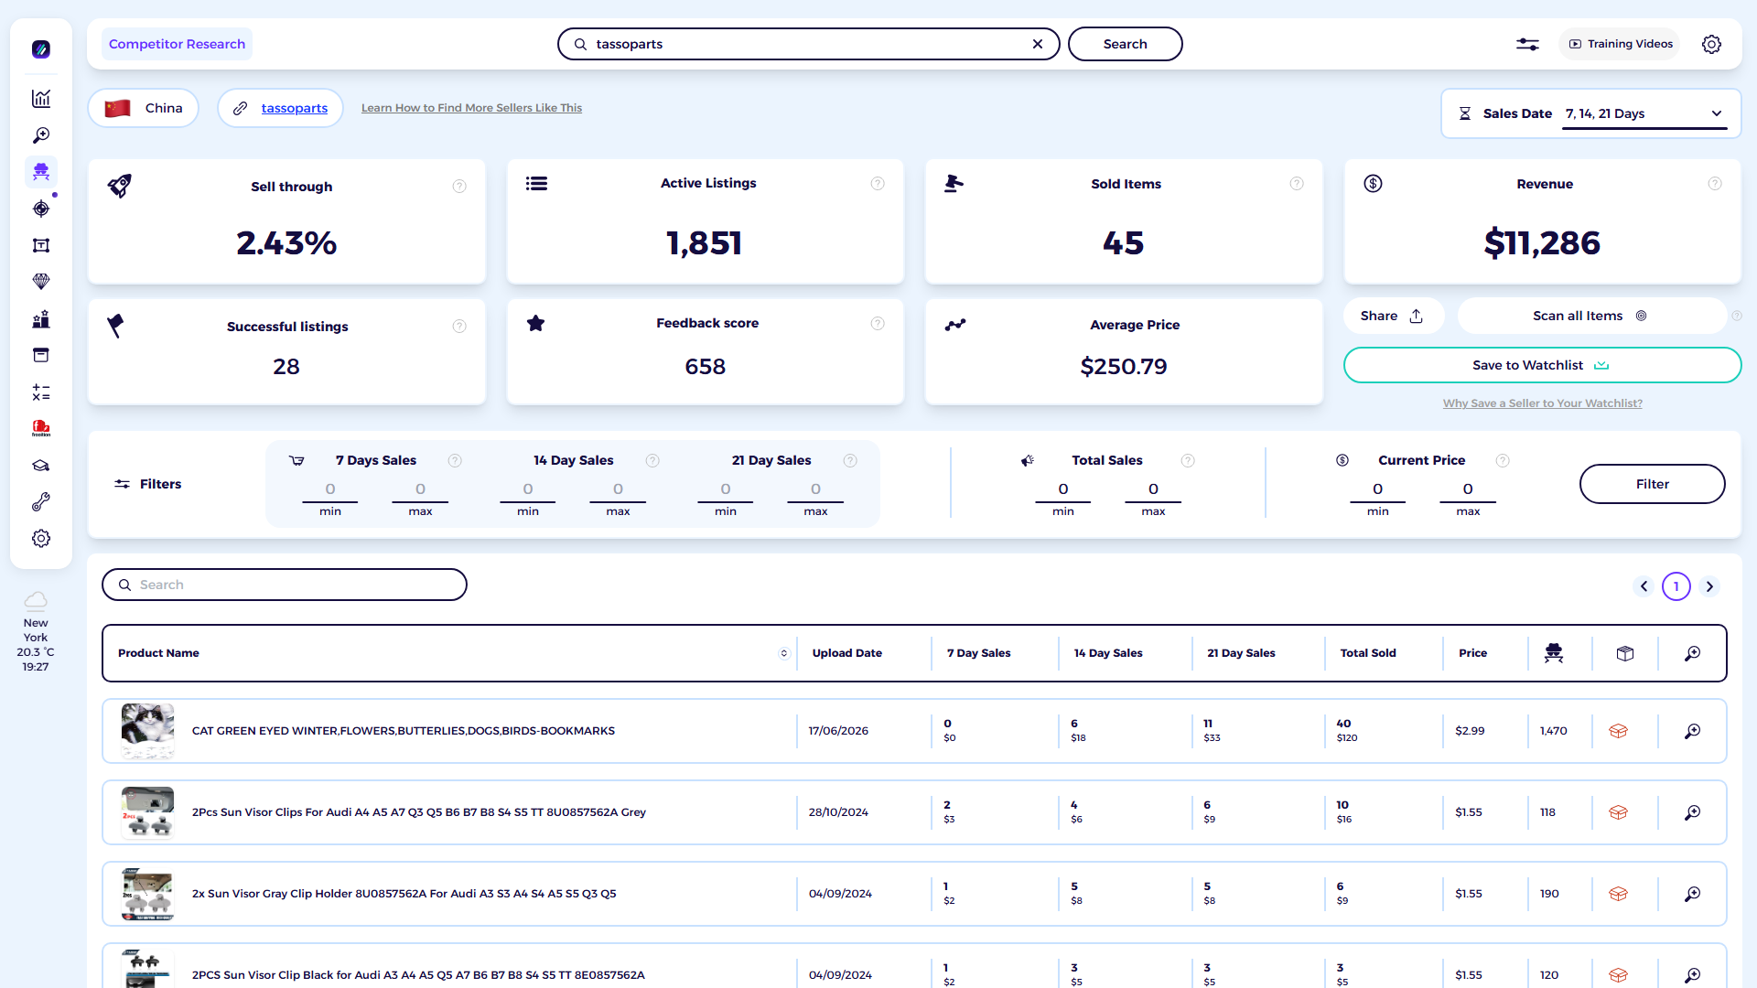Click New York weather widget
The height and width of the screenshot is (988, 1757).
36,632
